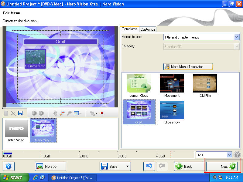Go Back to the previous step

tap(189, 166)
